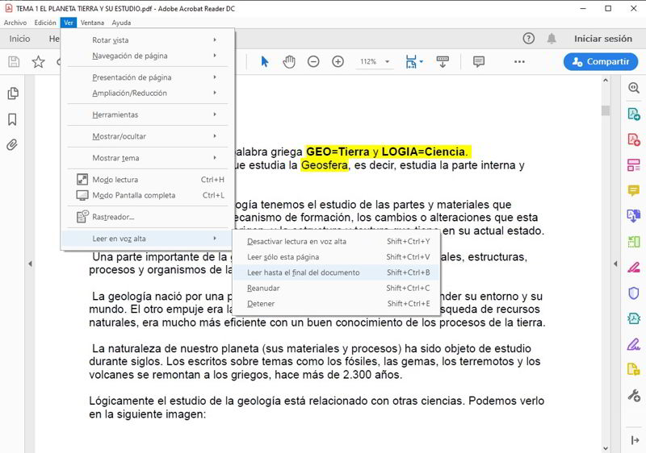Open the page thumbnails panel icon

[x=13, y=94]
